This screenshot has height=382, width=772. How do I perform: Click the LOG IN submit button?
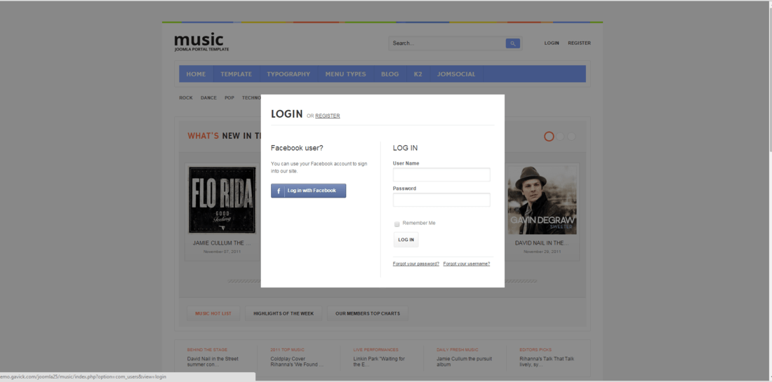click(406, 240)
